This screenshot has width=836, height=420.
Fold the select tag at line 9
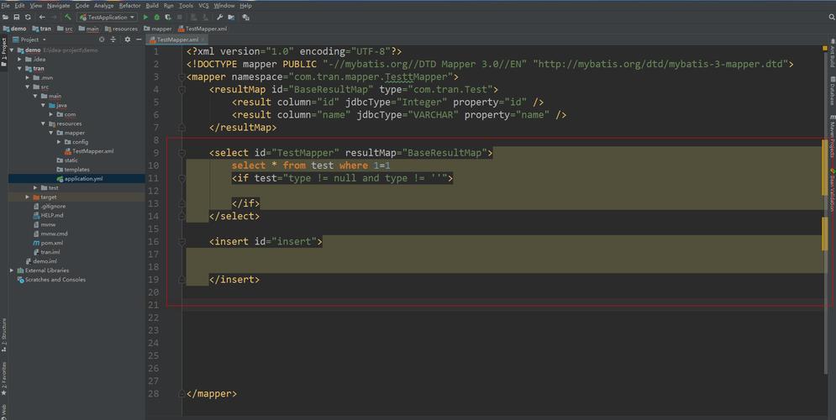[181, 153]
